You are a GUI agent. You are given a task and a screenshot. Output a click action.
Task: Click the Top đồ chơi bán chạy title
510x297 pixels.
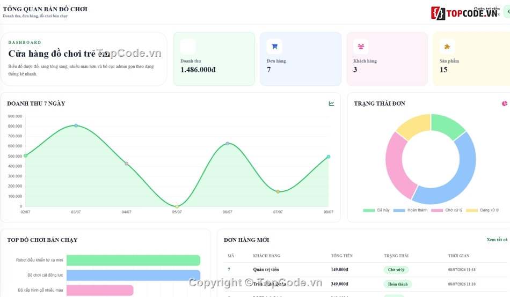point(42,240)
